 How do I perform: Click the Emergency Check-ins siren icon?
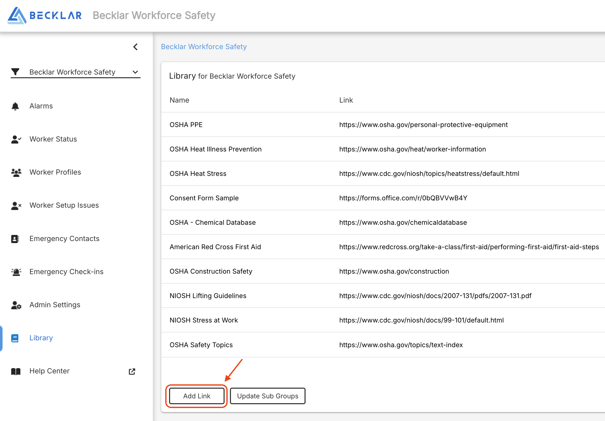pyautogui.click(x=16, y=272)
